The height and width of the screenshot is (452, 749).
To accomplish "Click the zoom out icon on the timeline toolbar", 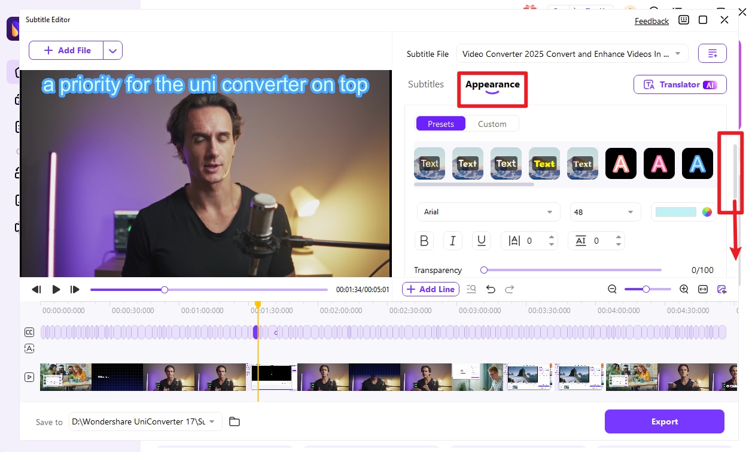I will click(x=612, y=289).
